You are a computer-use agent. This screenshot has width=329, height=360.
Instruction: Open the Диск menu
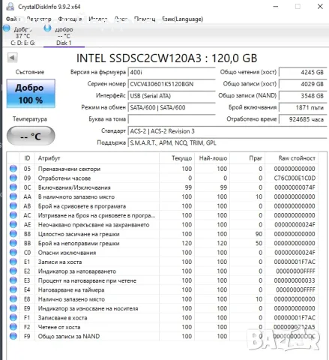tap(121, 19)
